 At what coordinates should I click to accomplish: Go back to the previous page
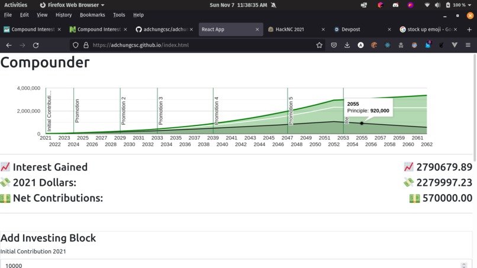(9, 46)
